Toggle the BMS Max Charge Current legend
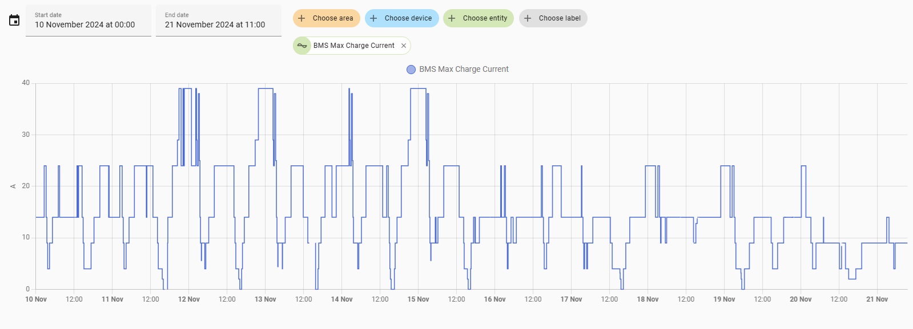 pyautogui.click(x=464, y=69)
